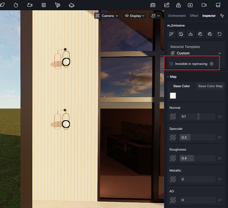
Task: Open the white Base Color swatch
Action: 173,96
